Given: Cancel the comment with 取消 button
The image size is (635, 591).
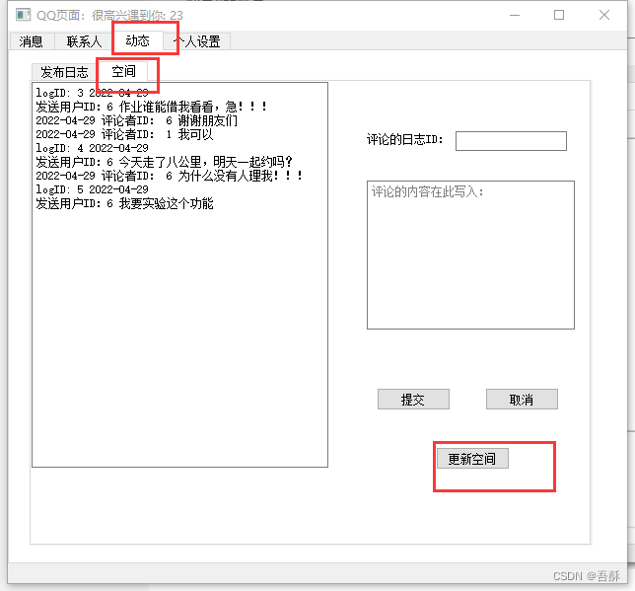Looking at the screenshot, I should [522, 400].
